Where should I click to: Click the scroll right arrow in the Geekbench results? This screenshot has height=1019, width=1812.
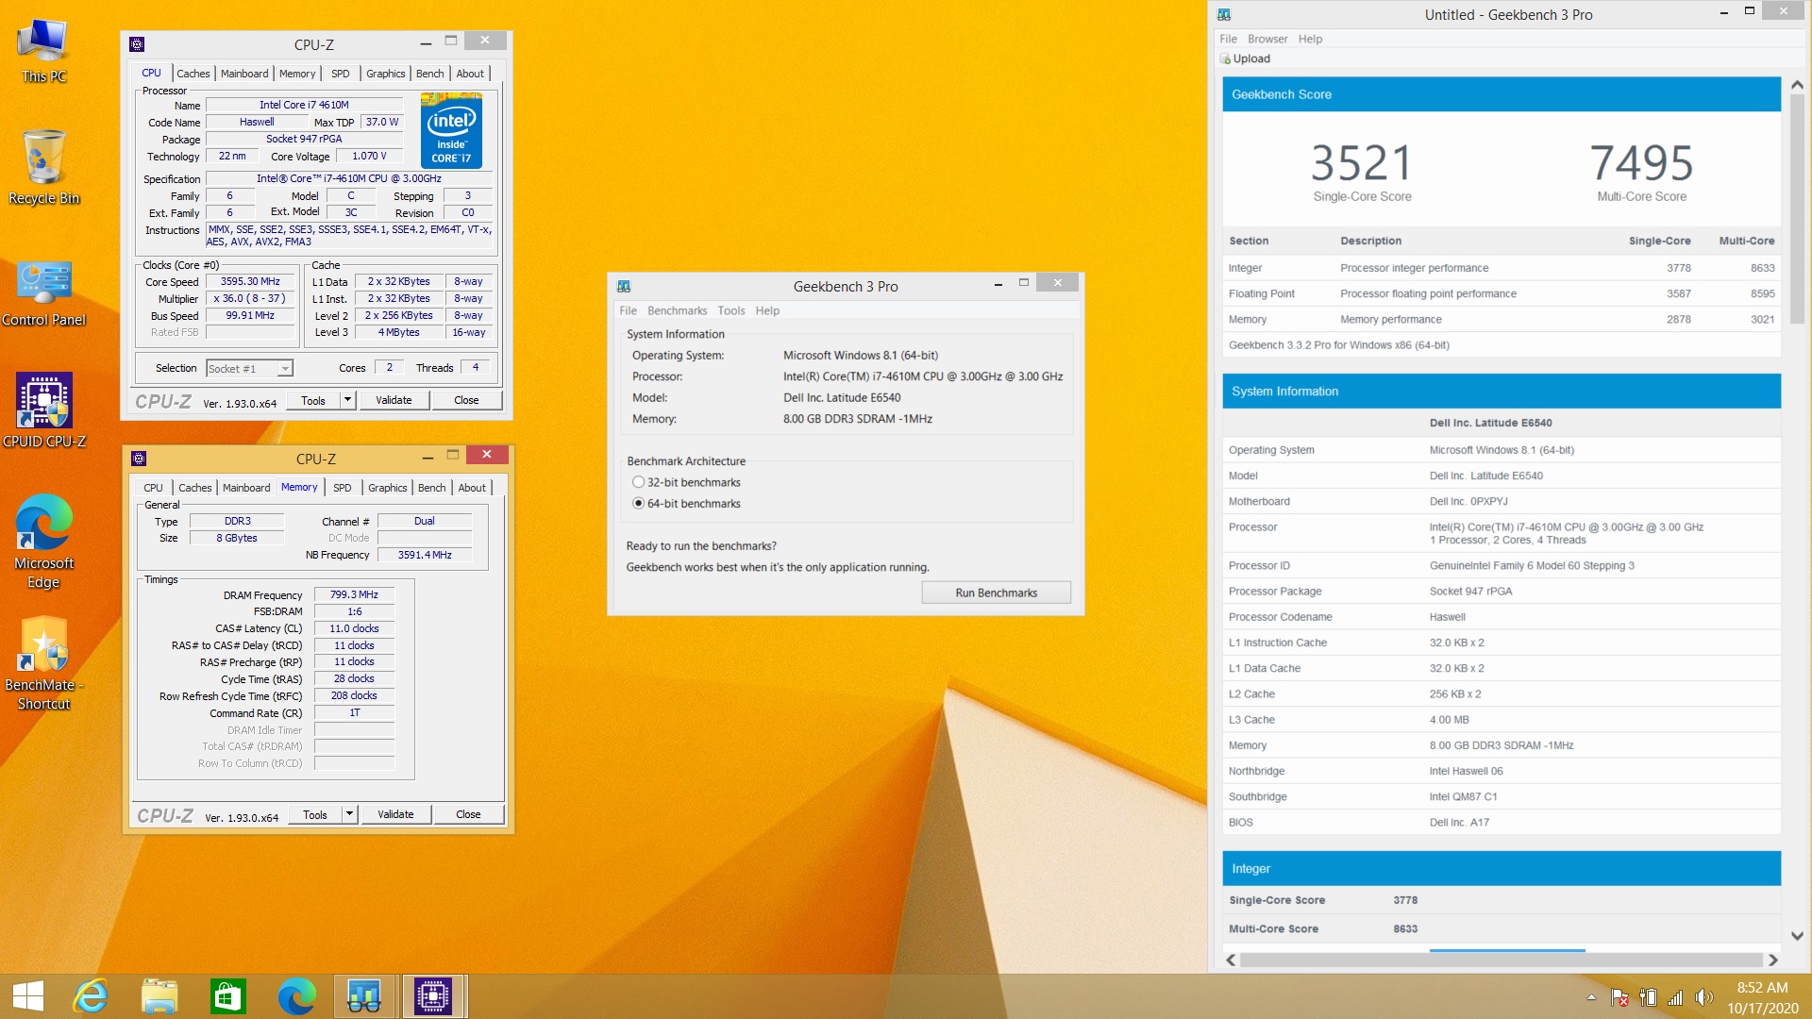1773,960
